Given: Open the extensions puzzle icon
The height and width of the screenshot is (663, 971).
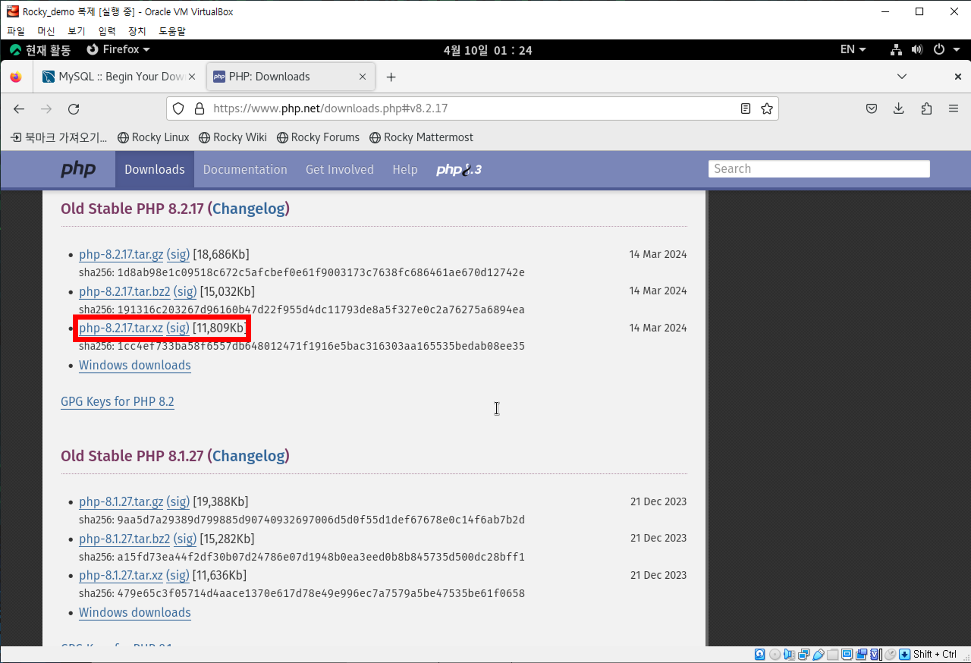Looking at the screenshot, I should [926, 109].
